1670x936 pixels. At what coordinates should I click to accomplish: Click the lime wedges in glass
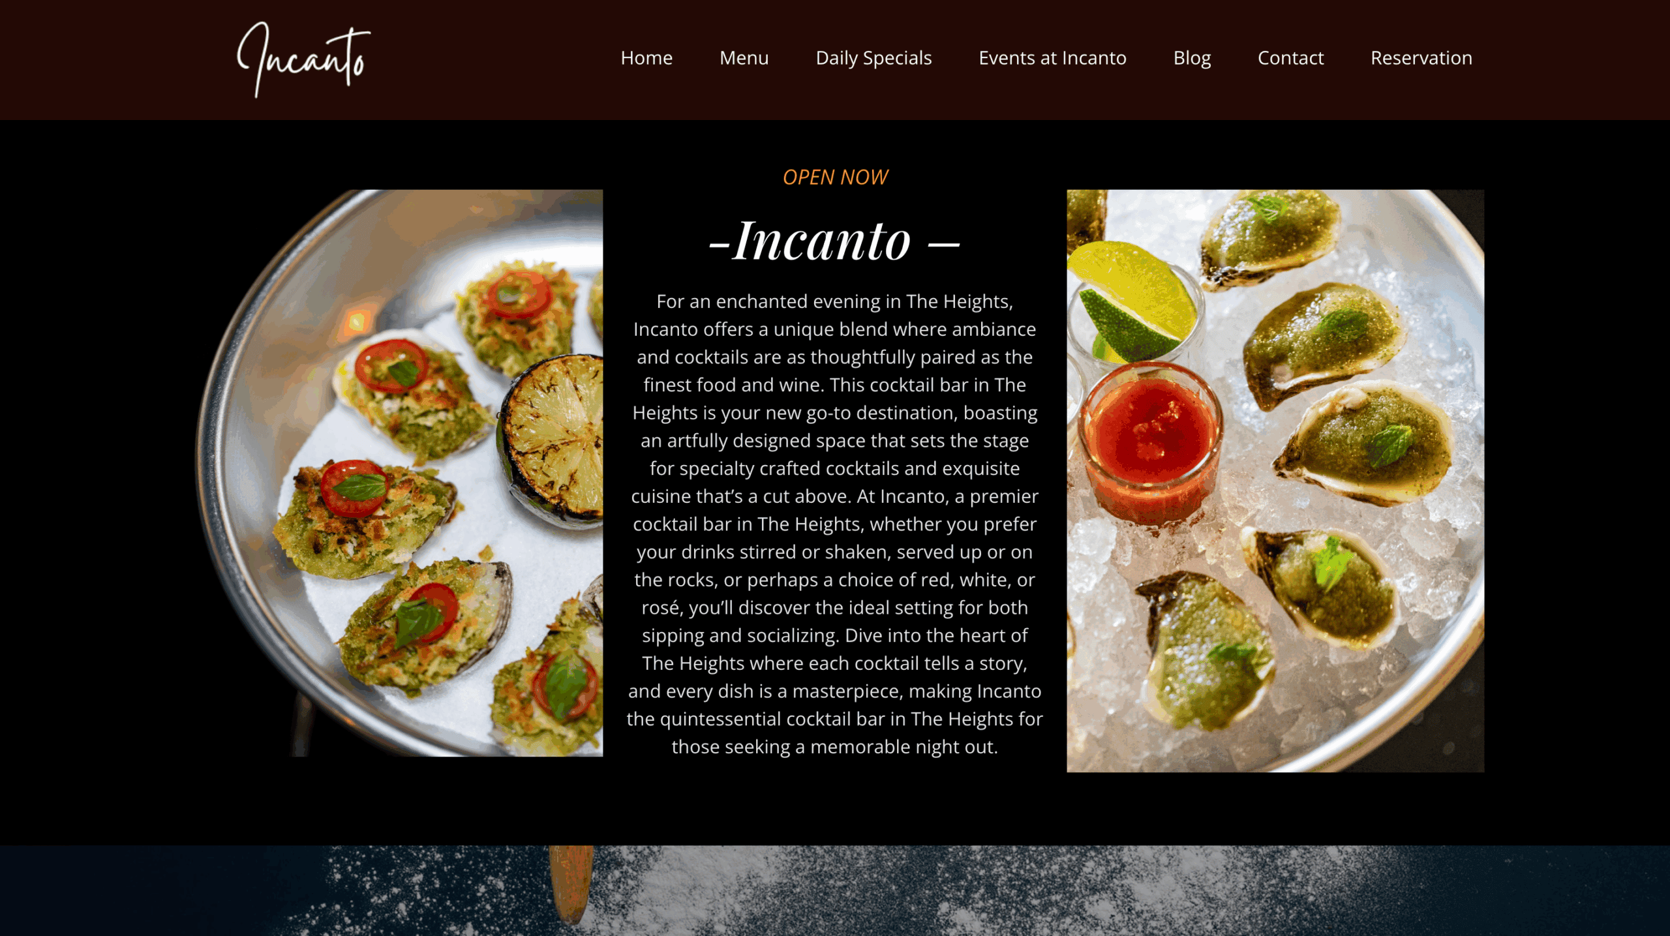coord(1134,301)
